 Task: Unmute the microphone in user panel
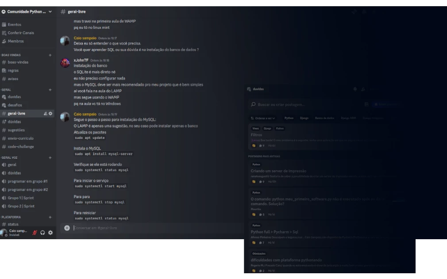pos(35,233)
